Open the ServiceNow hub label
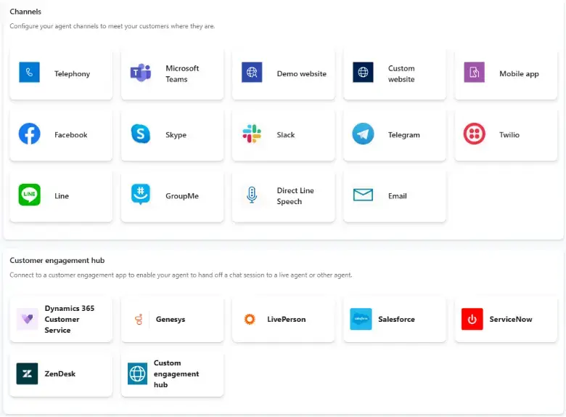 pos(511,319)
